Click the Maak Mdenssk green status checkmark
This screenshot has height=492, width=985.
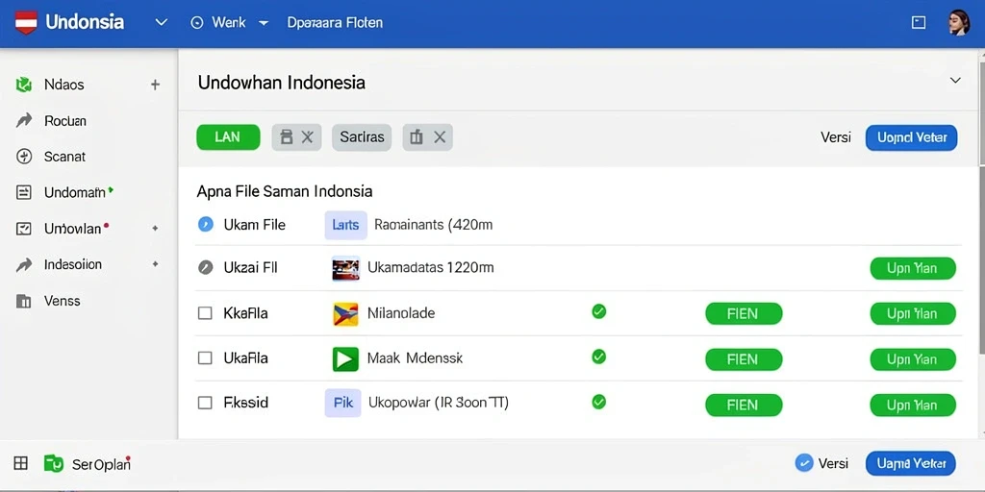[x=598, y=357]
